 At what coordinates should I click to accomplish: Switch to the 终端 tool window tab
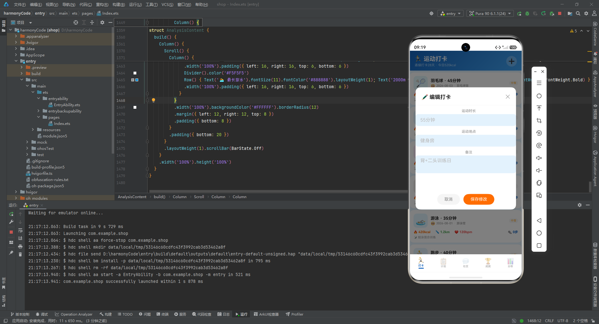point(162,314)
